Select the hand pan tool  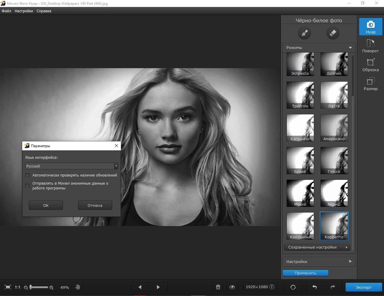[78, 287]
